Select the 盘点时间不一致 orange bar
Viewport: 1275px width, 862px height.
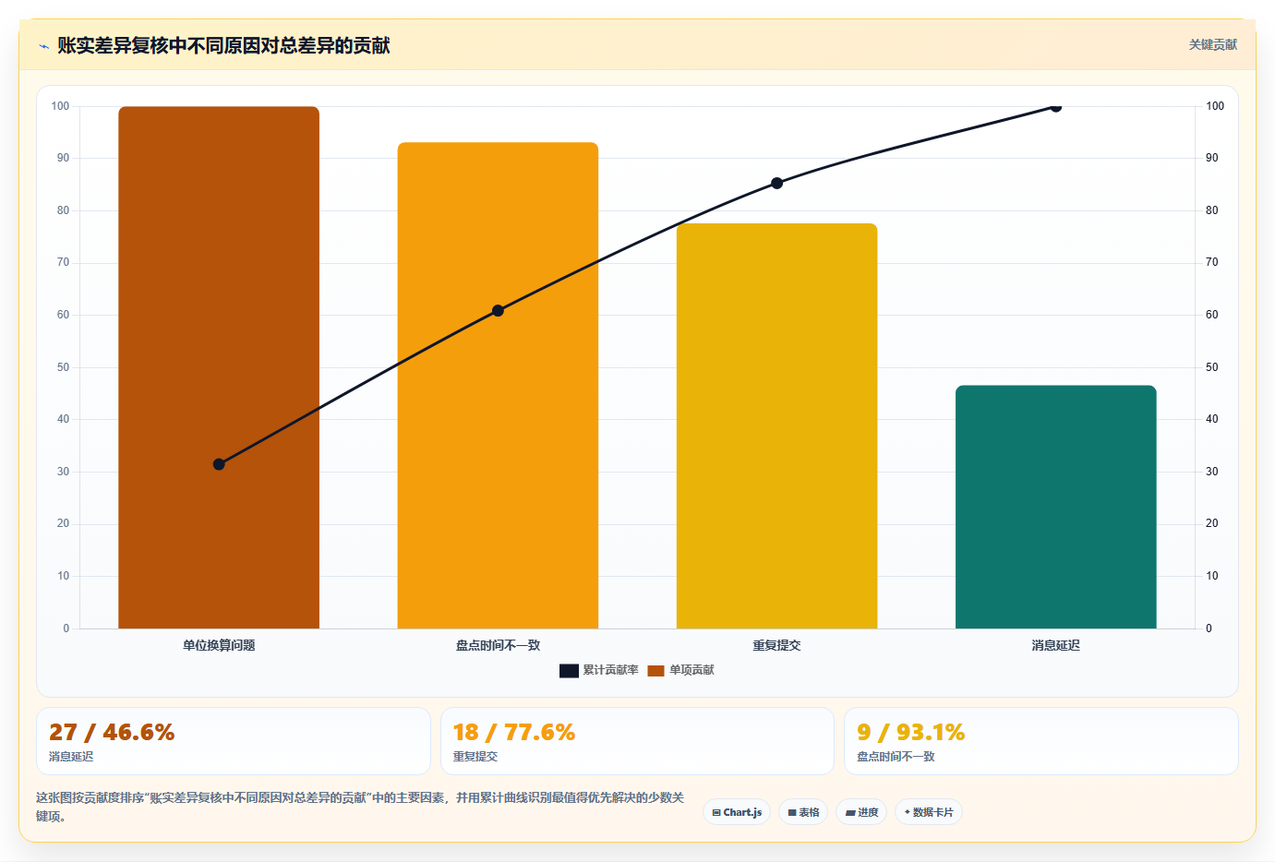(x=498, y=385)
